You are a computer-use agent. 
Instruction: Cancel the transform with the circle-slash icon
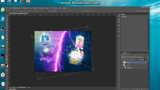pyautogui.click(x=86, y=11)
